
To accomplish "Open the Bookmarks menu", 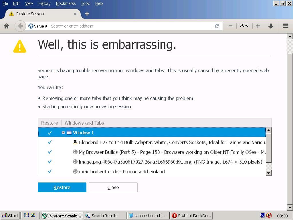I will click(x=66, y=3).
